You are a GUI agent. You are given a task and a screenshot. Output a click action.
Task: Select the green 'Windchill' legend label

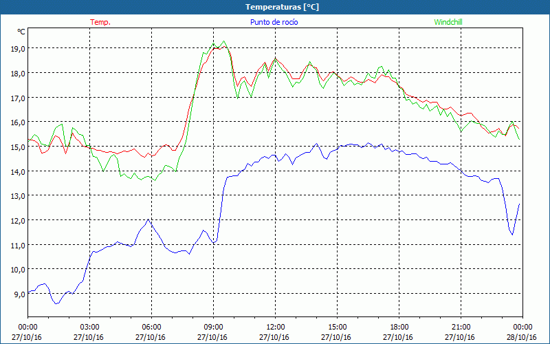coord(448,22)
